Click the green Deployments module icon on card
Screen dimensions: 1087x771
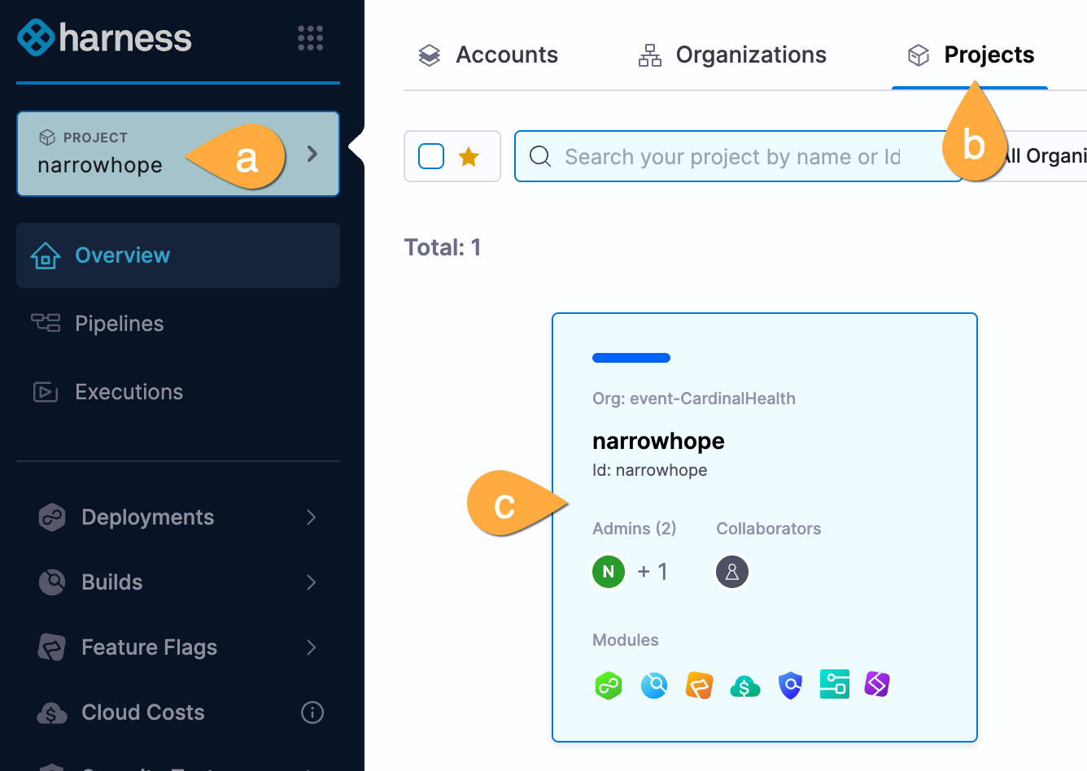(609, 686)
